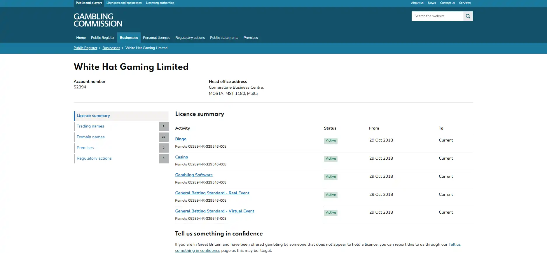Click the Trading names count badge 1
Screen dimensions: 547x253
click(x=164, y=126)
